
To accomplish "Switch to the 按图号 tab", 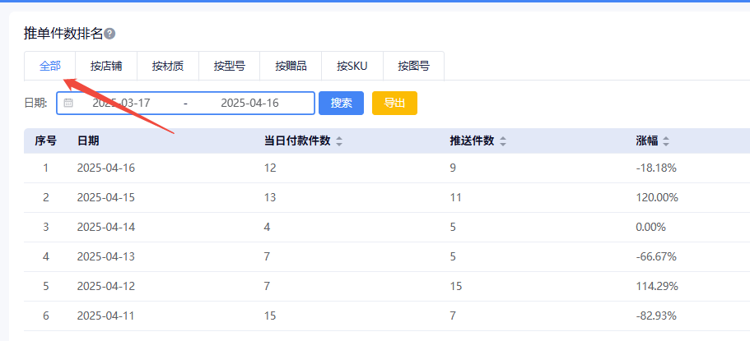I will coord(413,66).
